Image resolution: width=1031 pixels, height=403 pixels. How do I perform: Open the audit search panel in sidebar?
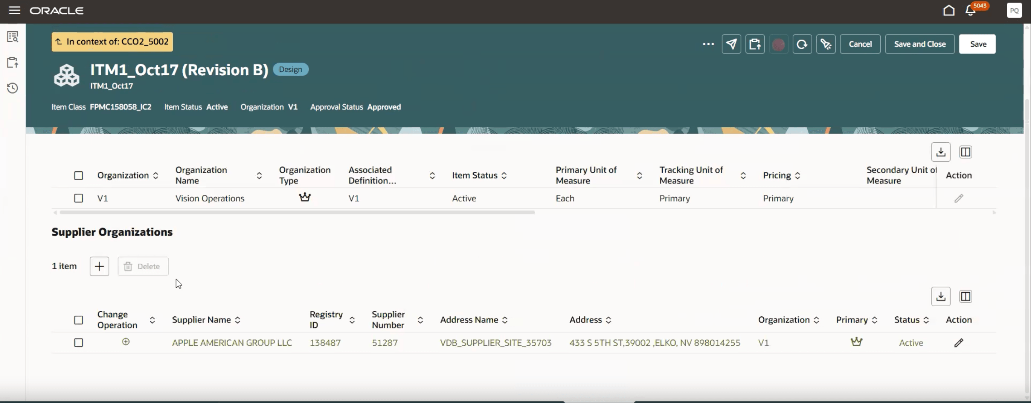(x=12, y=37)
